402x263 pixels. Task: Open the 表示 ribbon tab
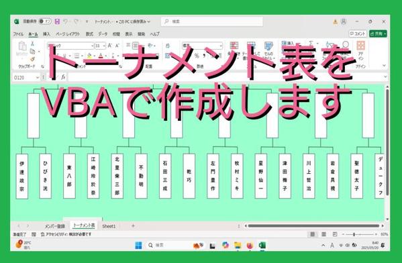pyautogui.click(x=129, y=34)
